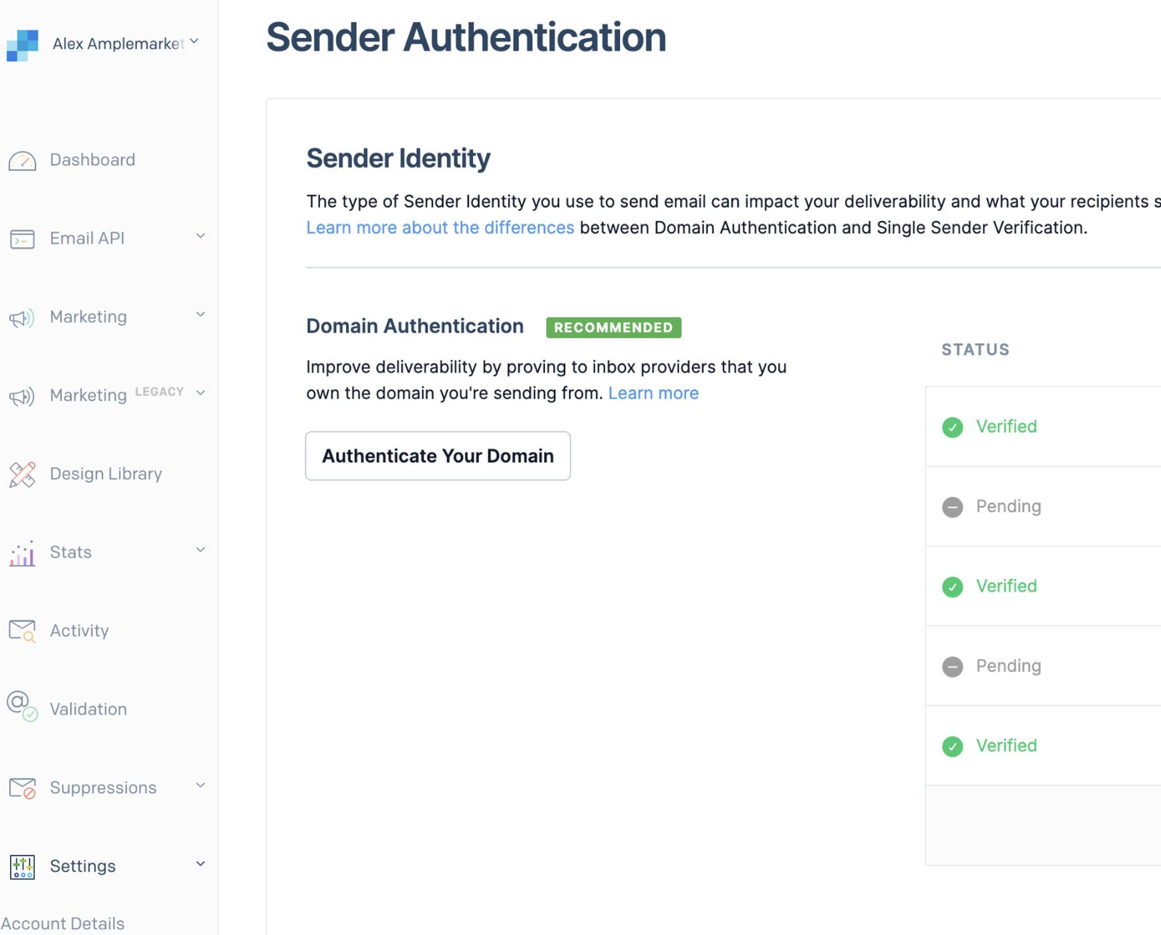This screenshot has height=935, width=1161.
Task: Click the SendGrid logo icon
Action: click(23, 45)
